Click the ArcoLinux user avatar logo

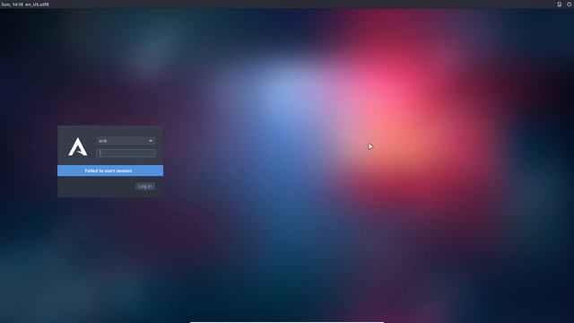coord(78,147)
